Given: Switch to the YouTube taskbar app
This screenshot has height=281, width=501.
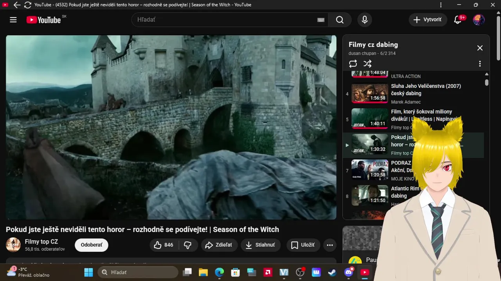Looking at the screenshot, I should [365, 272].
